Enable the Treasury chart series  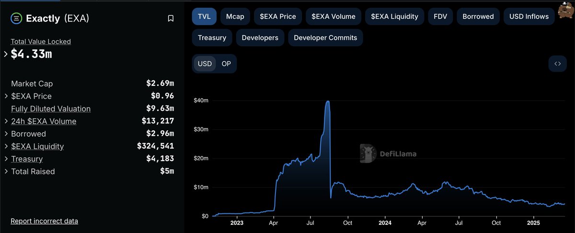212,37
